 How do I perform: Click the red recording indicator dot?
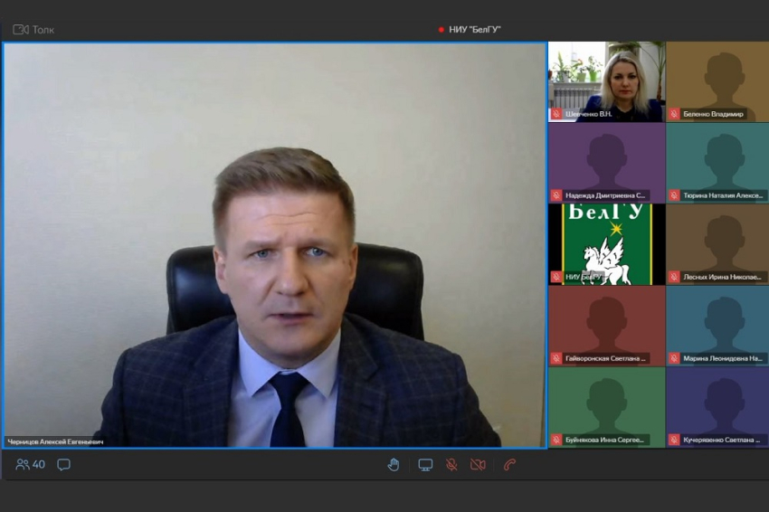[x=441, y=30]
